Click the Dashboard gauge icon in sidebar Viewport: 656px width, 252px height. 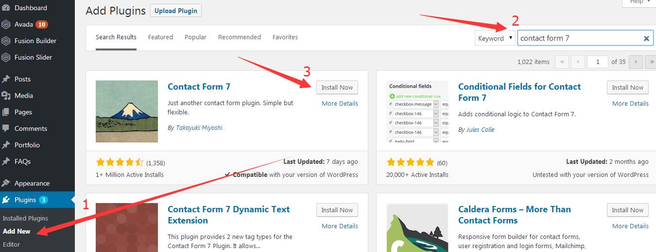(x=6, y=8)
